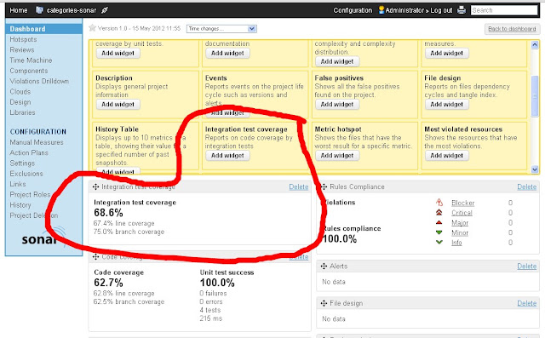Open Manual Measures in the sidebar

click(37, 142)
